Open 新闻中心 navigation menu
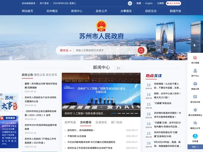The height and width of the screenshot is (152, 203). [77, 11]
